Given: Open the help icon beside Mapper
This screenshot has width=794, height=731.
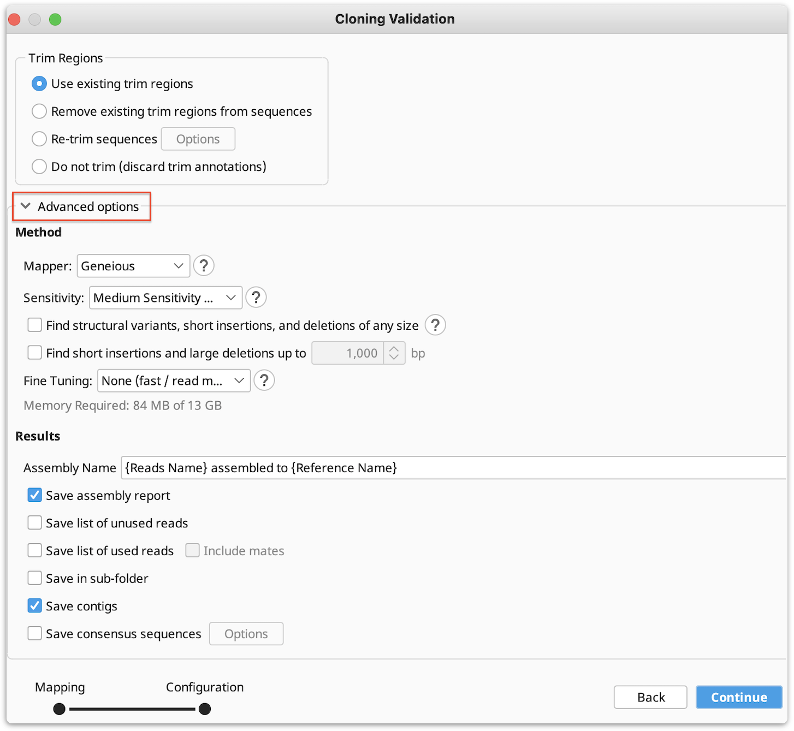Looking at the screenshot, I should pos(204,266).
